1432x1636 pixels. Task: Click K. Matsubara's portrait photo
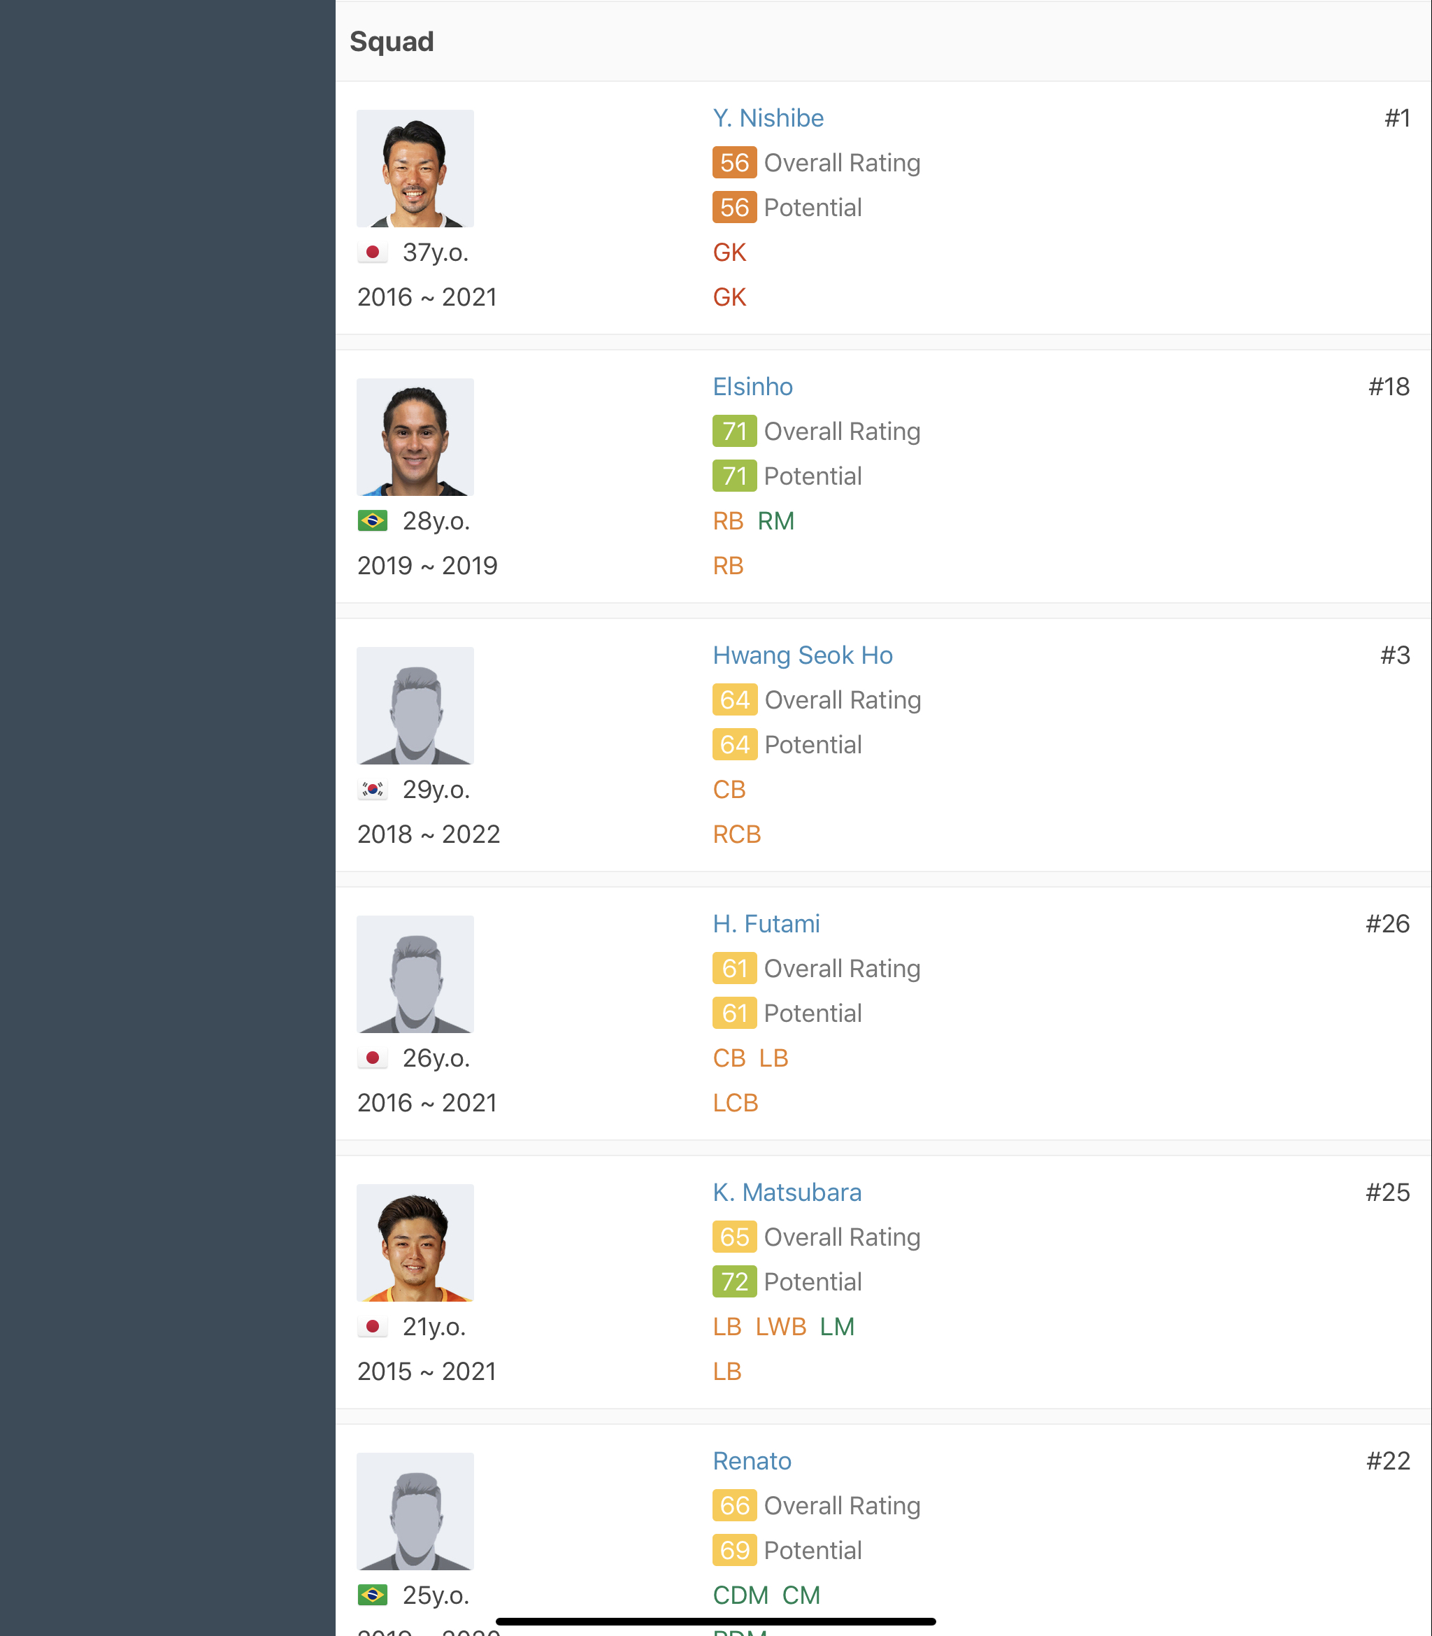pos(415,1243)
